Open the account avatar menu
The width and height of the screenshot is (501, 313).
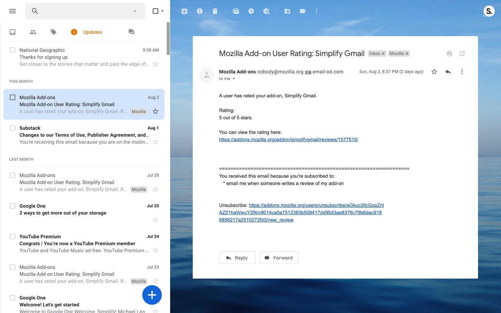(x=489, y=11)
